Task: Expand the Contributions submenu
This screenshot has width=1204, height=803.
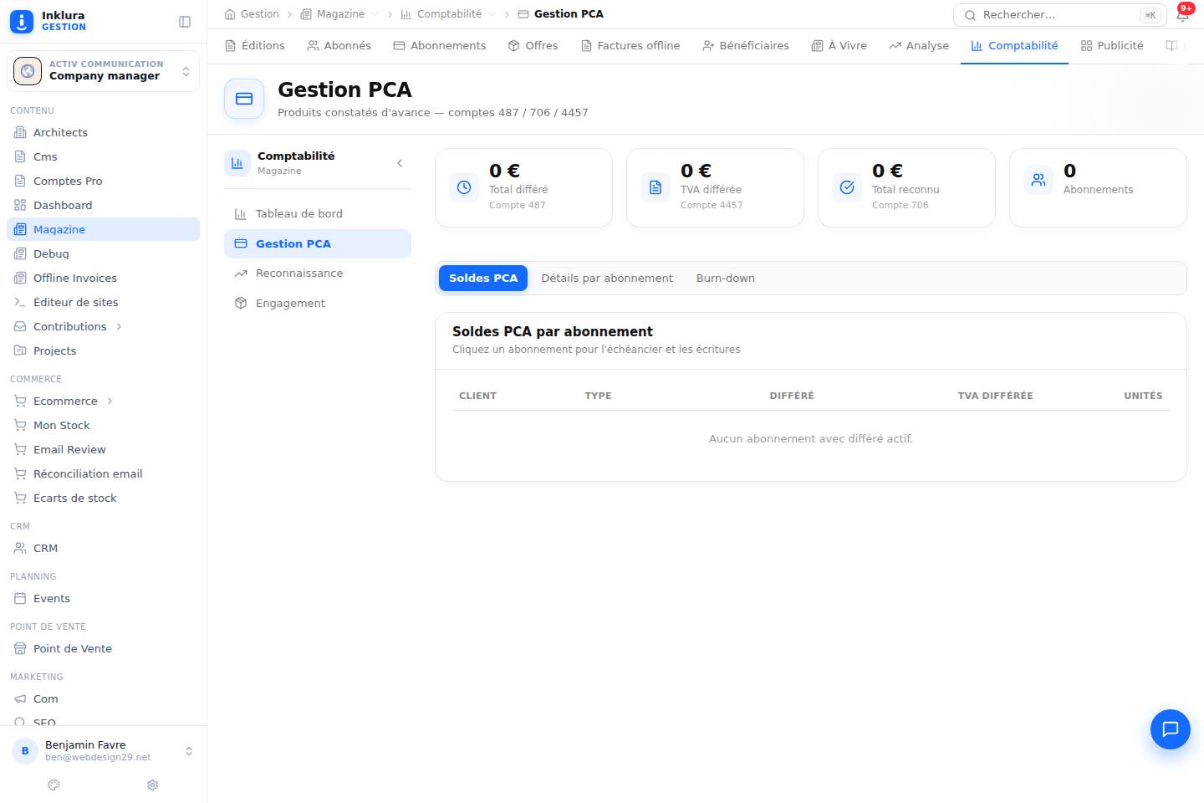Action: click(119, 326)
